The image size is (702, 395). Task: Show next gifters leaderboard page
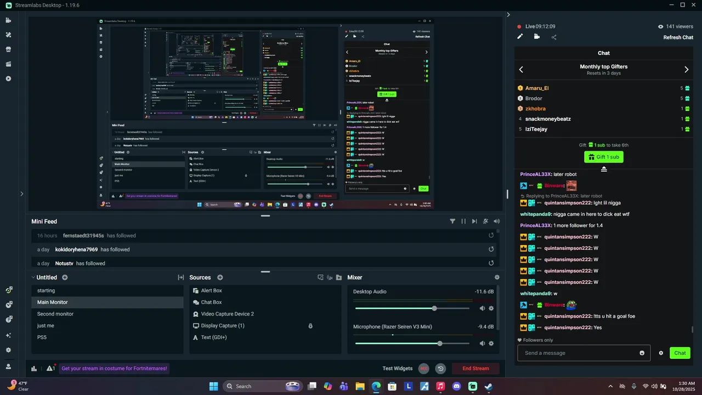[686, 70]
